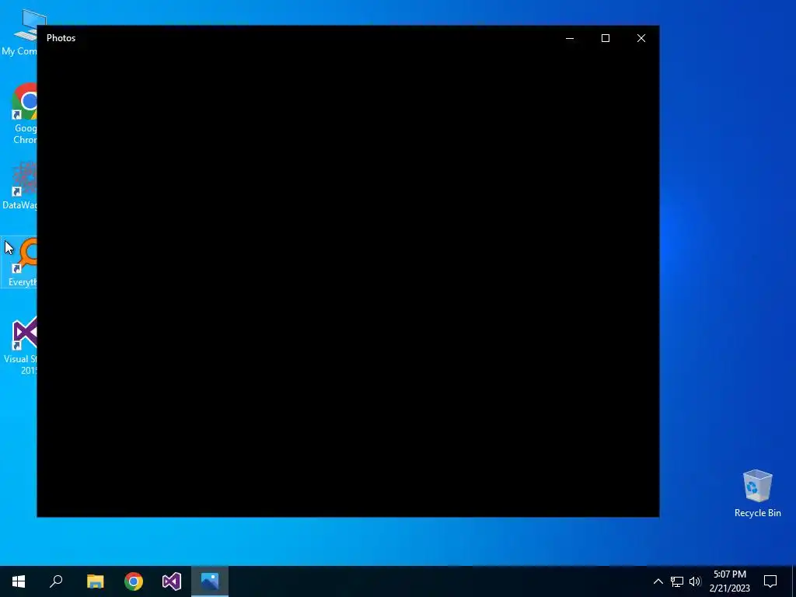
Task: Show hidden system tray icons
Action: point(658,581)
